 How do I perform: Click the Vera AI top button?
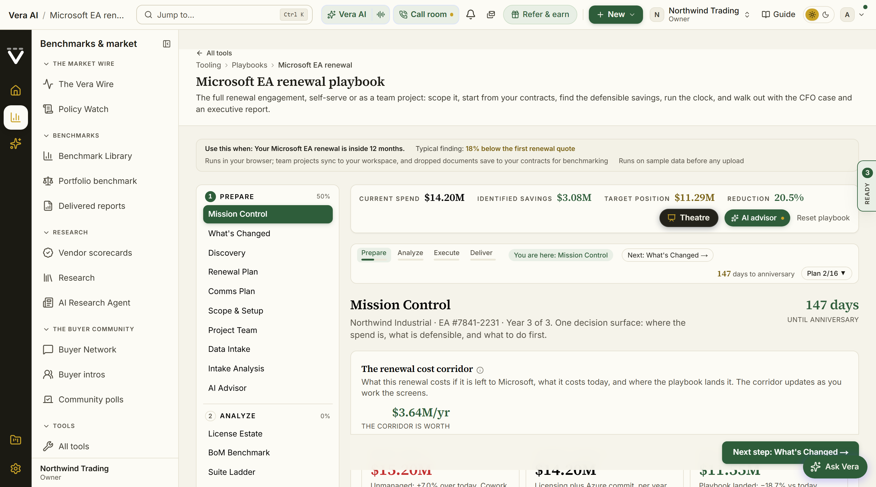click(x=346, y=15)
